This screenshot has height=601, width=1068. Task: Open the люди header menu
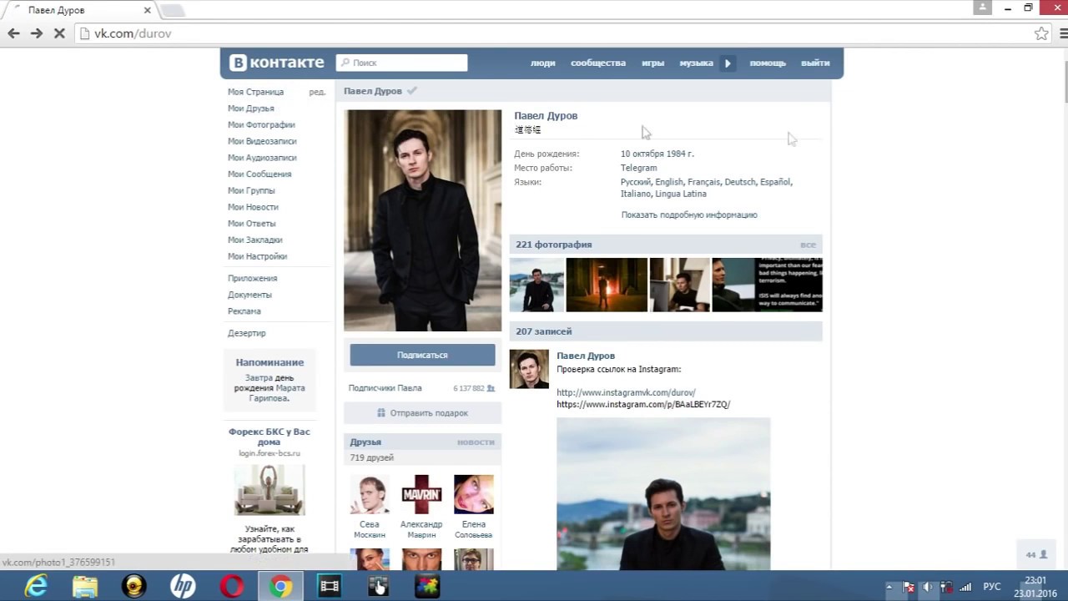point(542,63)
